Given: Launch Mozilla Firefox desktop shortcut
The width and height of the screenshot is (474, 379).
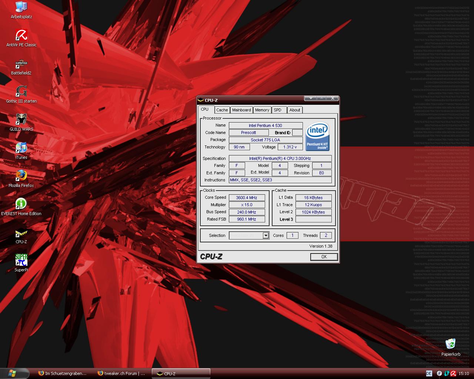Looking at the screenshot, I should (21, 176).
